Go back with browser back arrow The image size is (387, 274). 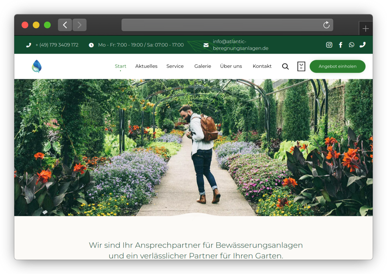65,25
